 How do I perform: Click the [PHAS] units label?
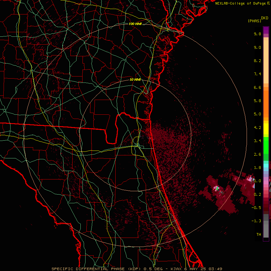[254, 21]
